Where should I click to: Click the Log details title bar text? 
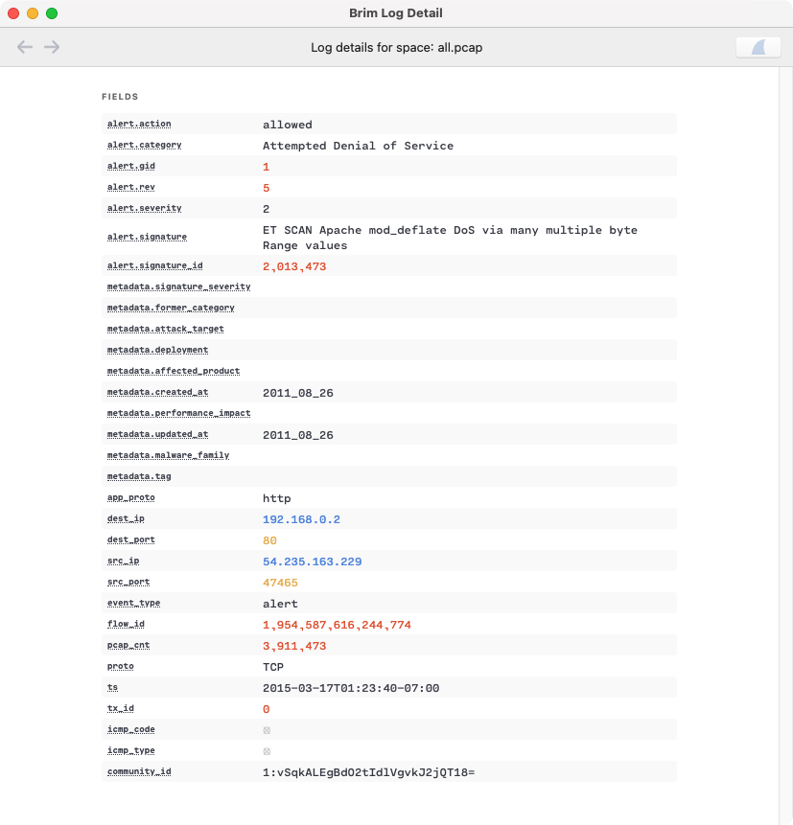pyautogui.click(x=396, y=46)
